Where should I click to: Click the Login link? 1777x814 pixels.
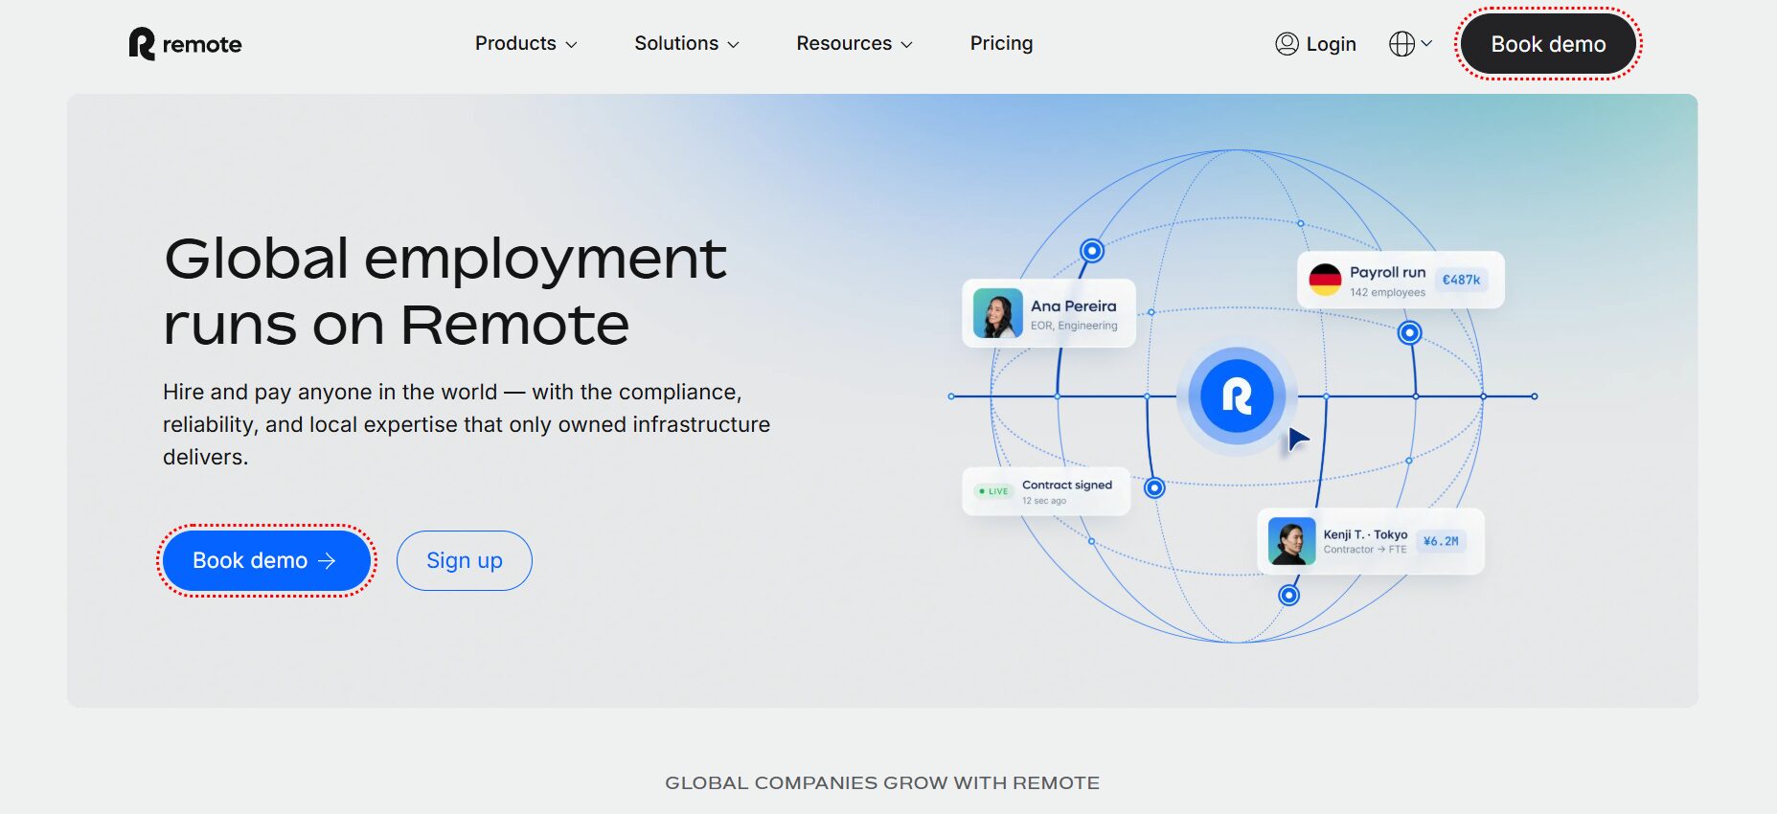(1331, 44)
